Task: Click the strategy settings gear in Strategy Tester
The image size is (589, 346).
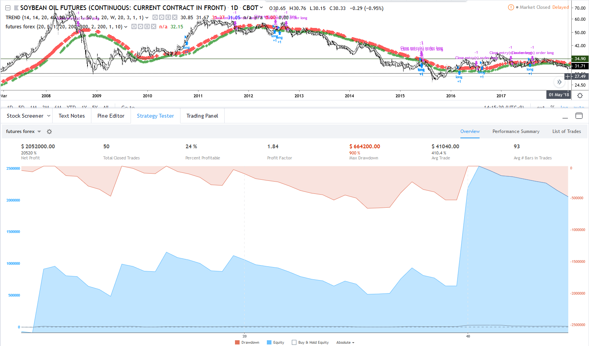Action: (x=49, y=131)
